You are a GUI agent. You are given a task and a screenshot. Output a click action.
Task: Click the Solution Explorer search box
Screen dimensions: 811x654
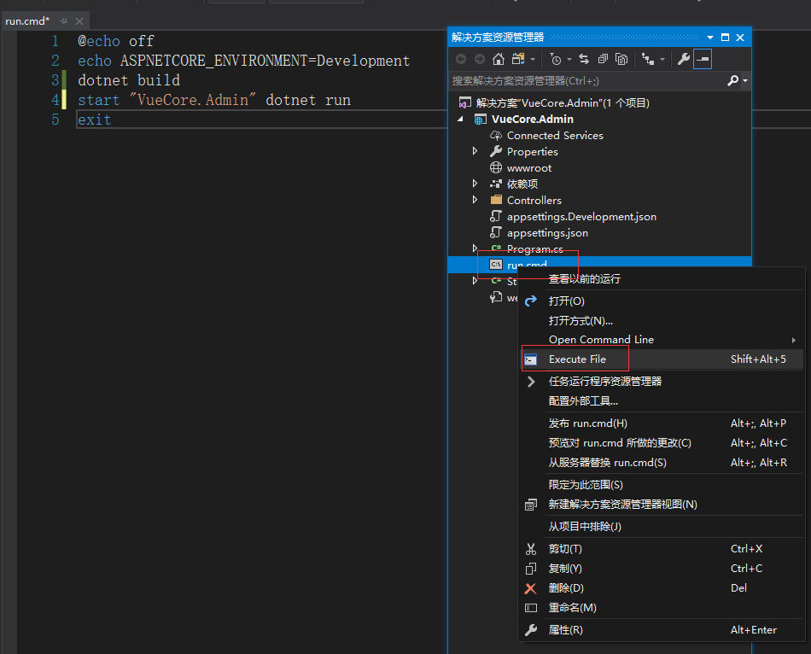[x=588, y=81]
